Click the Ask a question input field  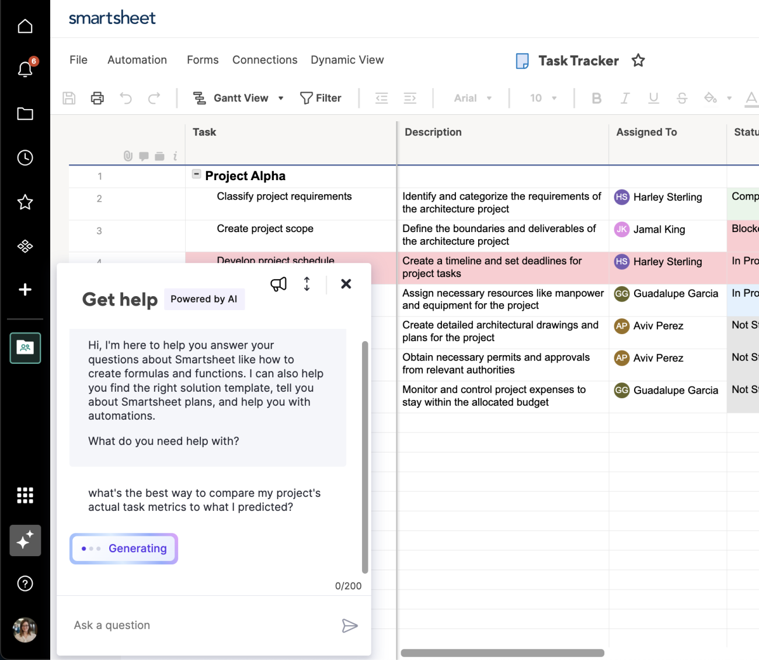[175, 625]
